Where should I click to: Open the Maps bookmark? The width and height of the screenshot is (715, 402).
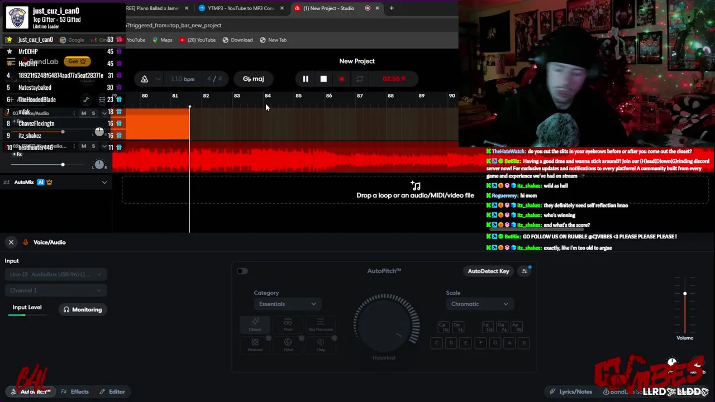tap(163, 40)
